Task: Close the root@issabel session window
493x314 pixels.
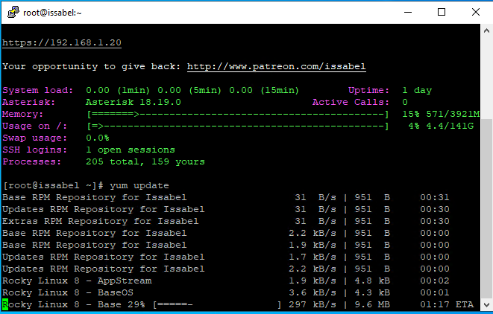Action: click(x=475, y=12)
